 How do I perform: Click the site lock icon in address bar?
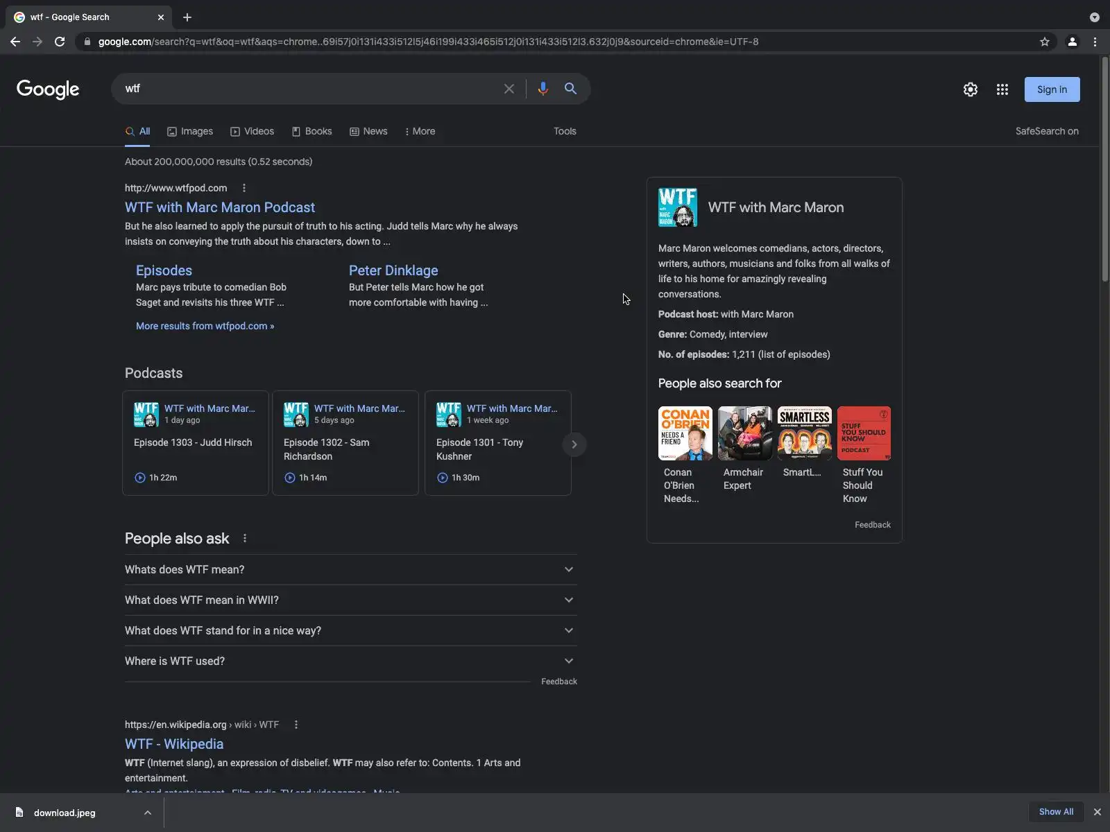[x=87, y=42]
